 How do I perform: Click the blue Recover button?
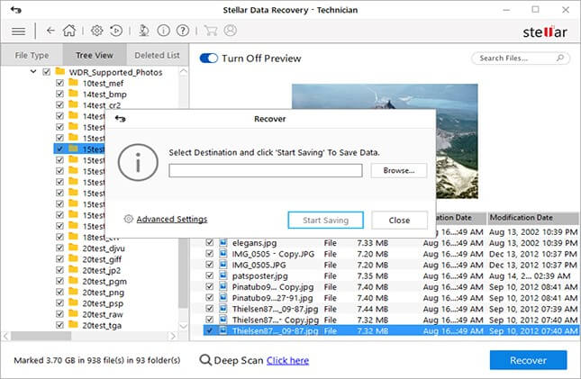[528, 360]
